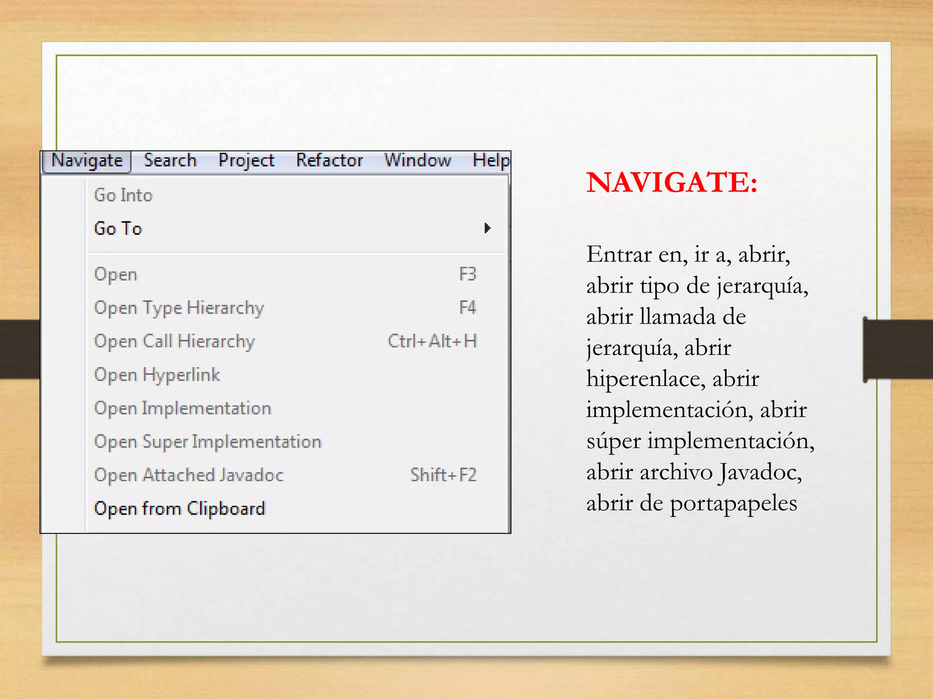Screen dimensions: 933x699
Task: Select Open Super Implementation entry
Action: 296,442
